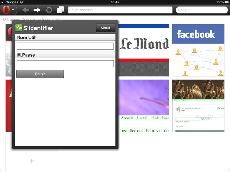
Task: Tap the Essayez Opera sur votre ordinateur link
Action: 34,19
